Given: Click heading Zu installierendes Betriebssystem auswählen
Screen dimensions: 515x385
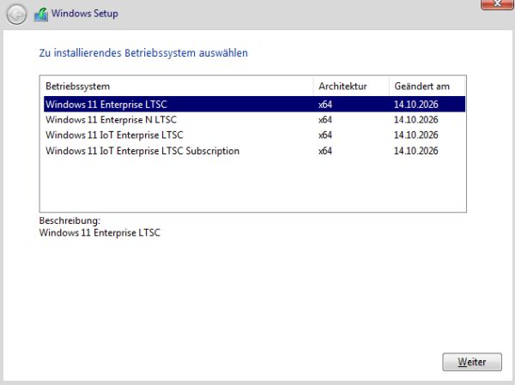Looking at the screenshot, I should (x=143, y=53).
